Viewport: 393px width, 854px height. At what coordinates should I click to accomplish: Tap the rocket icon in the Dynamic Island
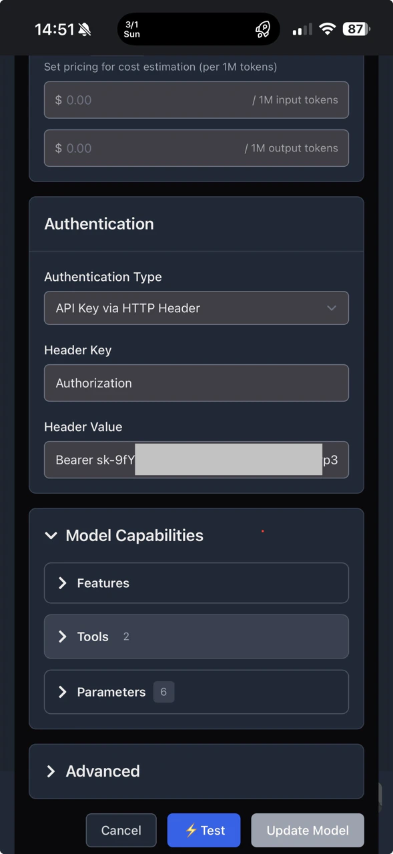tap(262, 29)
